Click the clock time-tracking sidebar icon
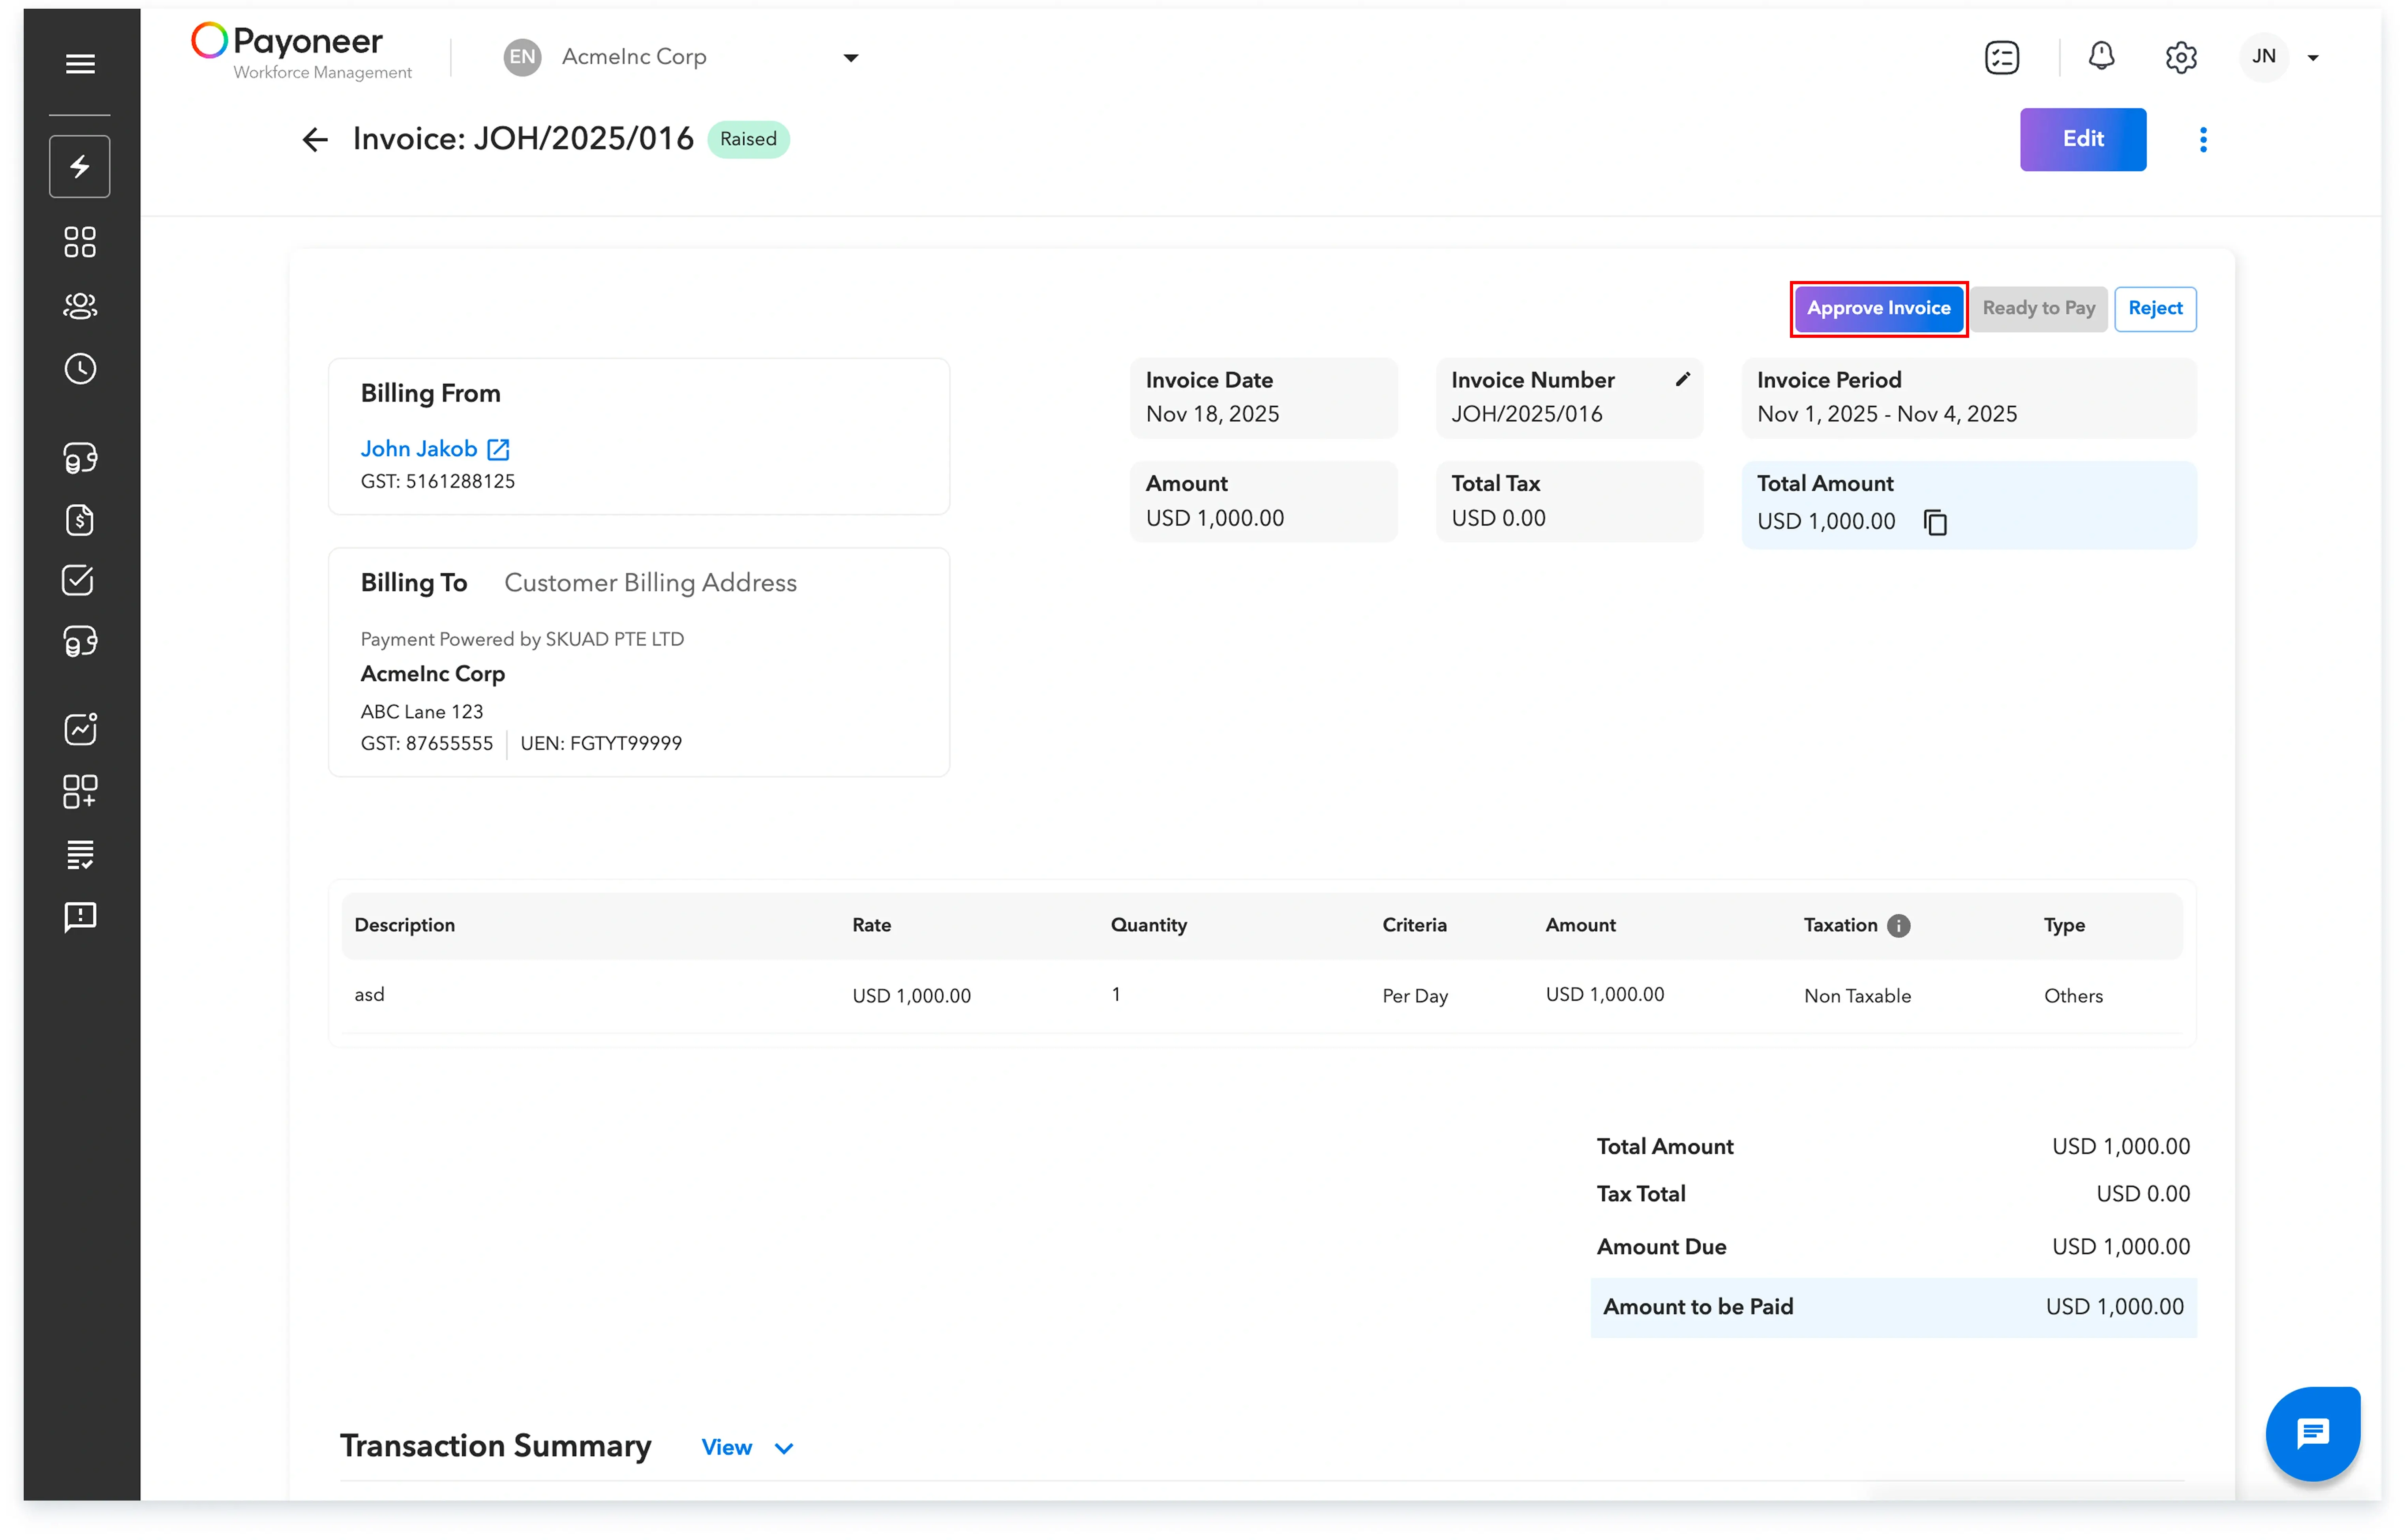 [x=80, y=369]
